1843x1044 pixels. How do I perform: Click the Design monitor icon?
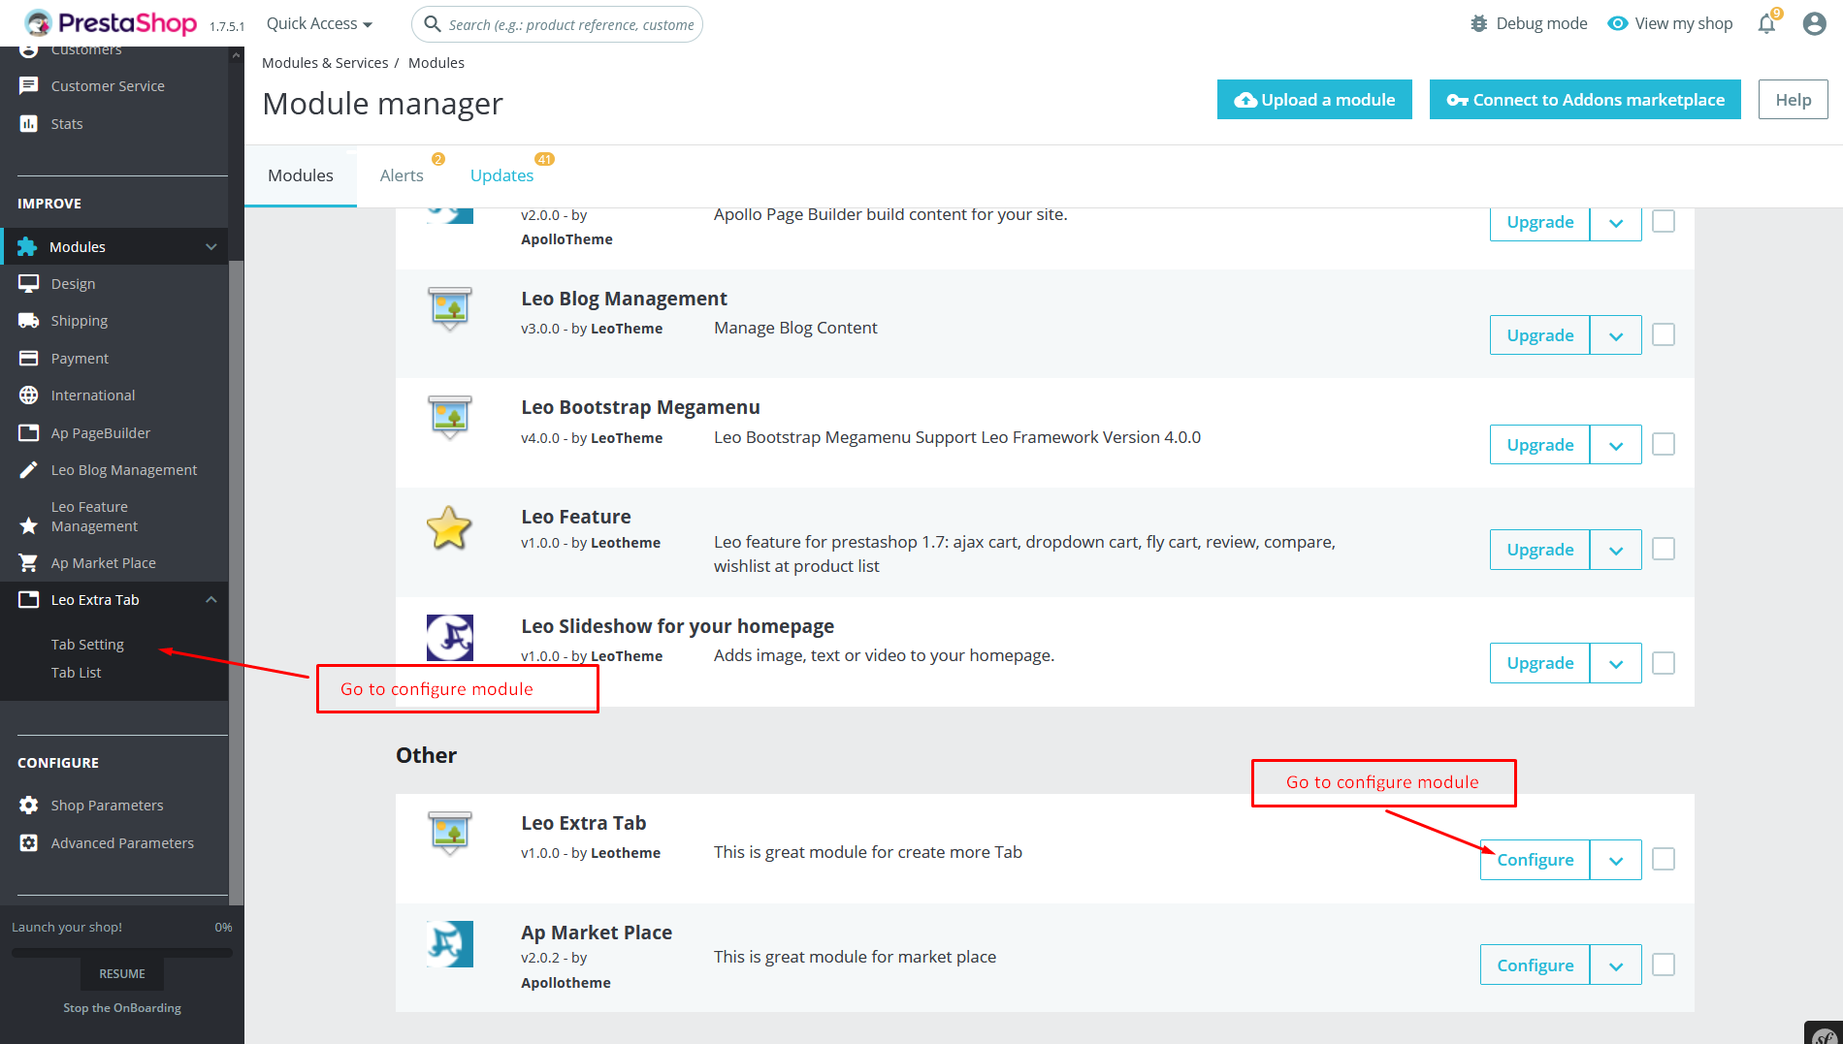click(29, 284)
